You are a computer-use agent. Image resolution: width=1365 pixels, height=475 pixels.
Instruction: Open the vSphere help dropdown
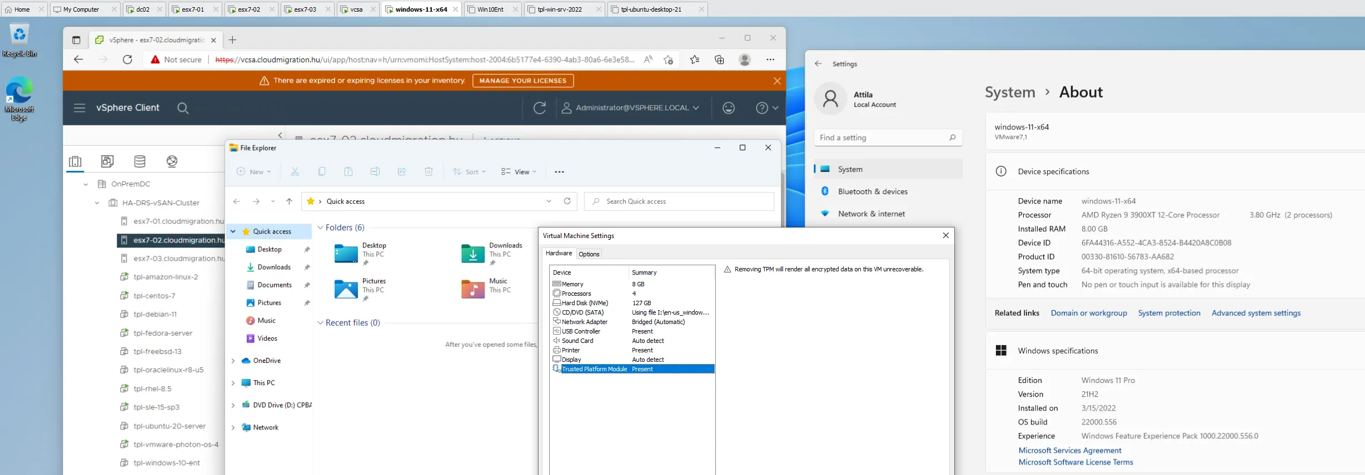[x=767, y=108]
